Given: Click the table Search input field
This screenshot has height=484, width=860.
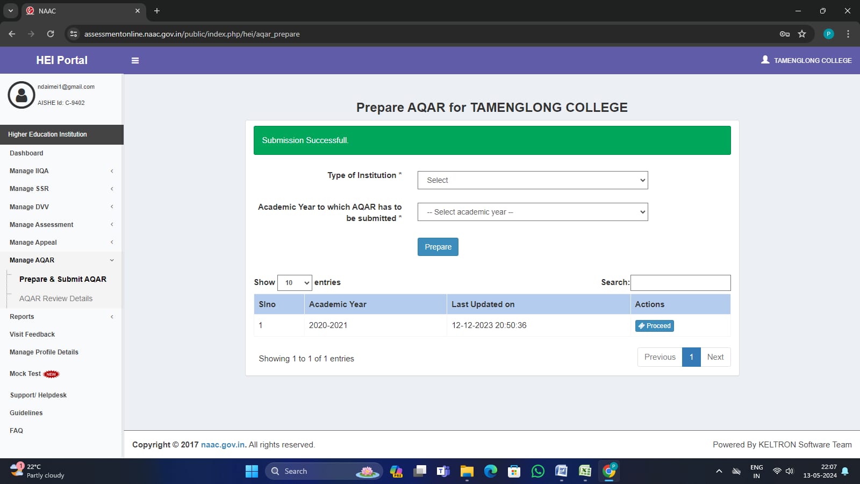Looking at the screenshot, I should 680,283.
